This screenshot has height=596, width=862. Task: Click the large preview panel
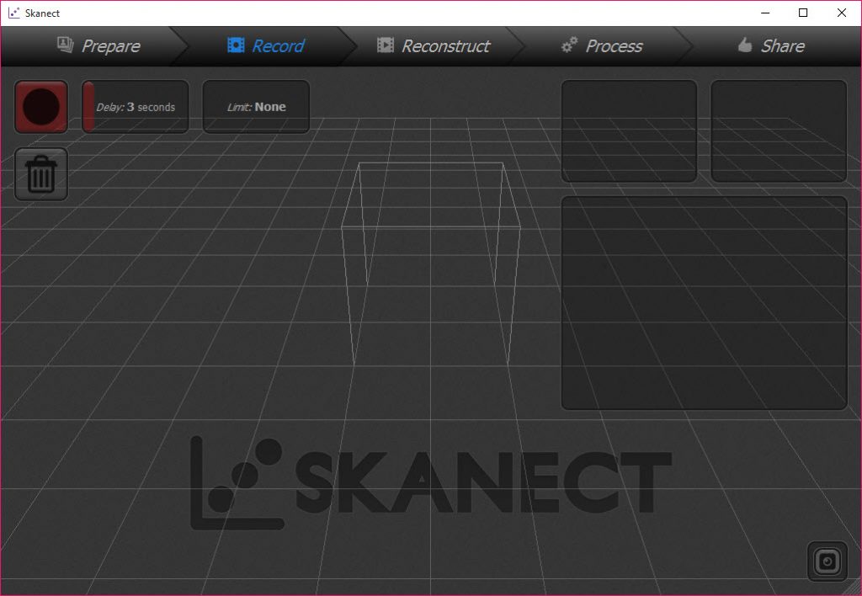(x=705, y=303)
